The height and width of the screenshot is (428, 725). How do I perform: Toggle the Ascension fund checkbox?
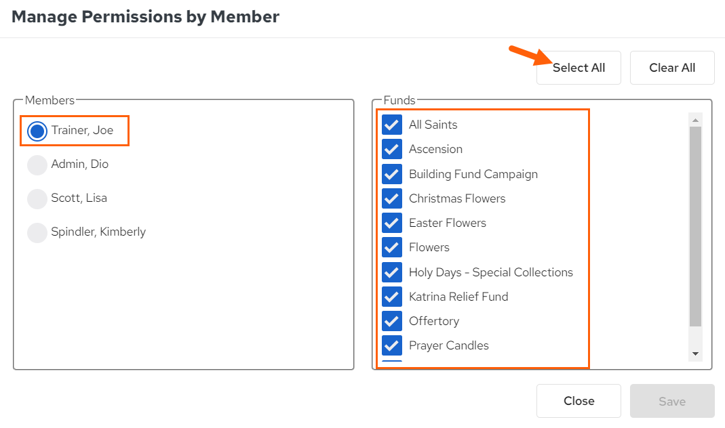[391, 149]
